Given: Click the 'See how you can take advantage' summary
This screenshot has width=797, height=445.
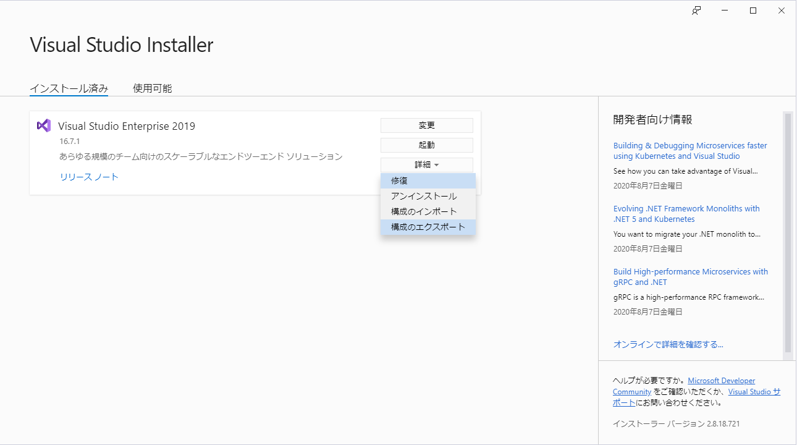Looking at the screenshot, I should [686, 171].
